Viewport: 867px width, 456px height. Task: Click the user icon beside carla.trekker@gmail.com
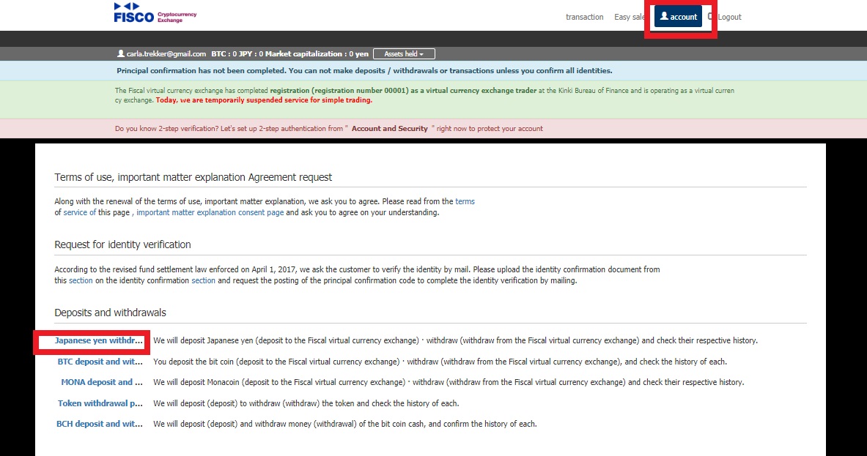(x=120, y=53)
